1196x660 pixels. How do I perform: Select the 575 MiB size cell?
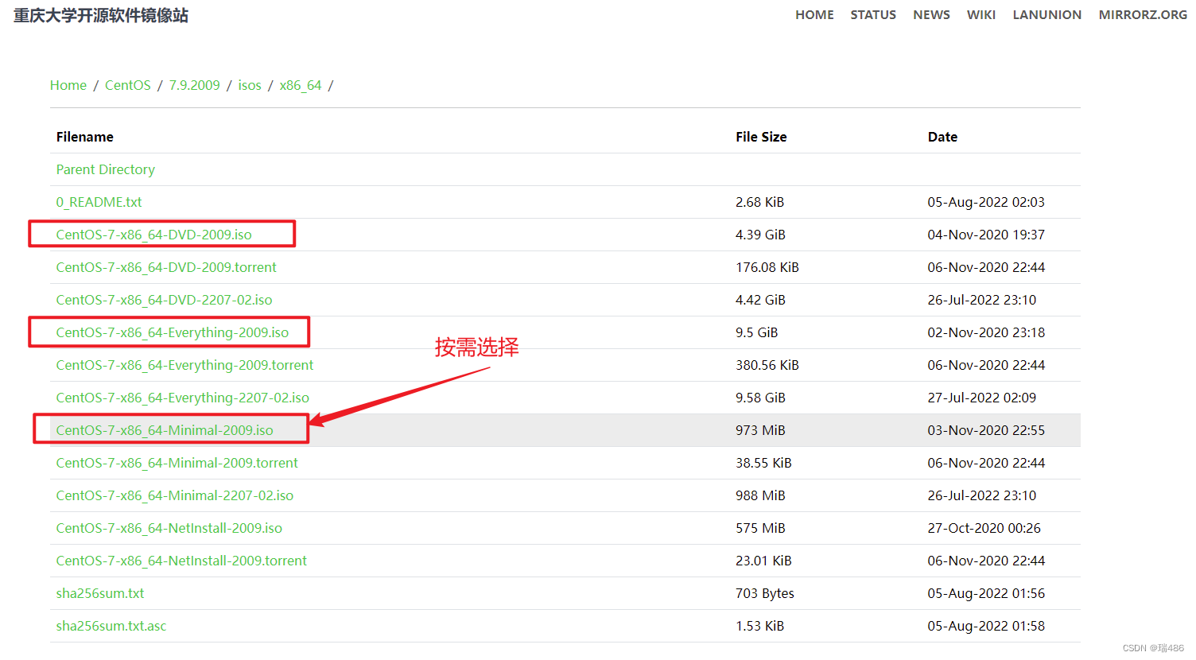coord(760,528)
